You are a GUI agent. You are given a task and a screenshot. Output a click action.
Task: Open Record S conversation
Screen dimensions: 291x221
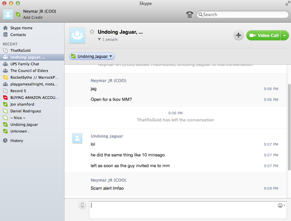[32, 91]
